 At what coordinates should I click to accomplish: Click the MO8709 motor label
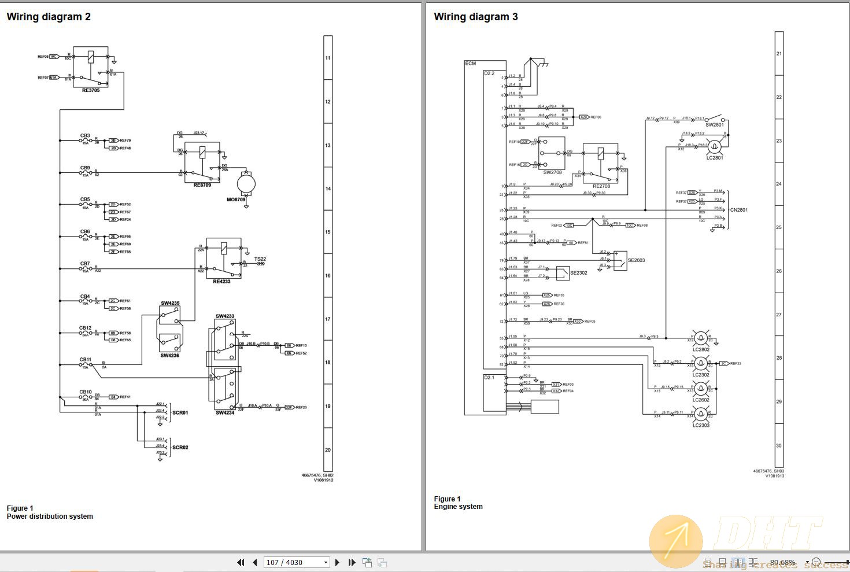click(236, 200)
